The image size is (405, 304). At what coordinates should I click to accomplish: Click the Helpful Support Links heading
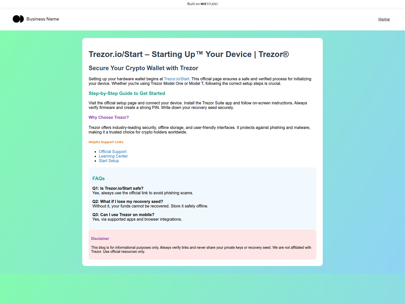pos(106,142)
